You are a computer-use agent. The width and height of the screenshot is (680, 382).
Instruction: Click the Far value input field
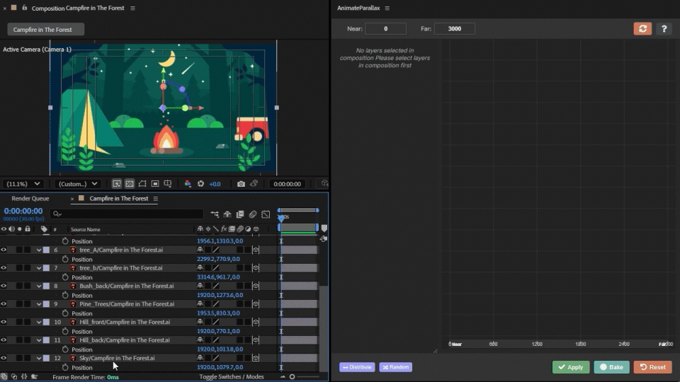click(x=454, y=29)
